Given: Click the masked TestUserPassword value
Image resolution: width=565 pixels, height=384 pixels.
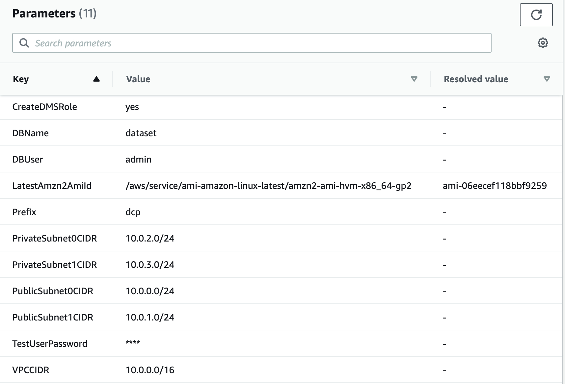Looking at the screenshot, I should click(133, 343).
